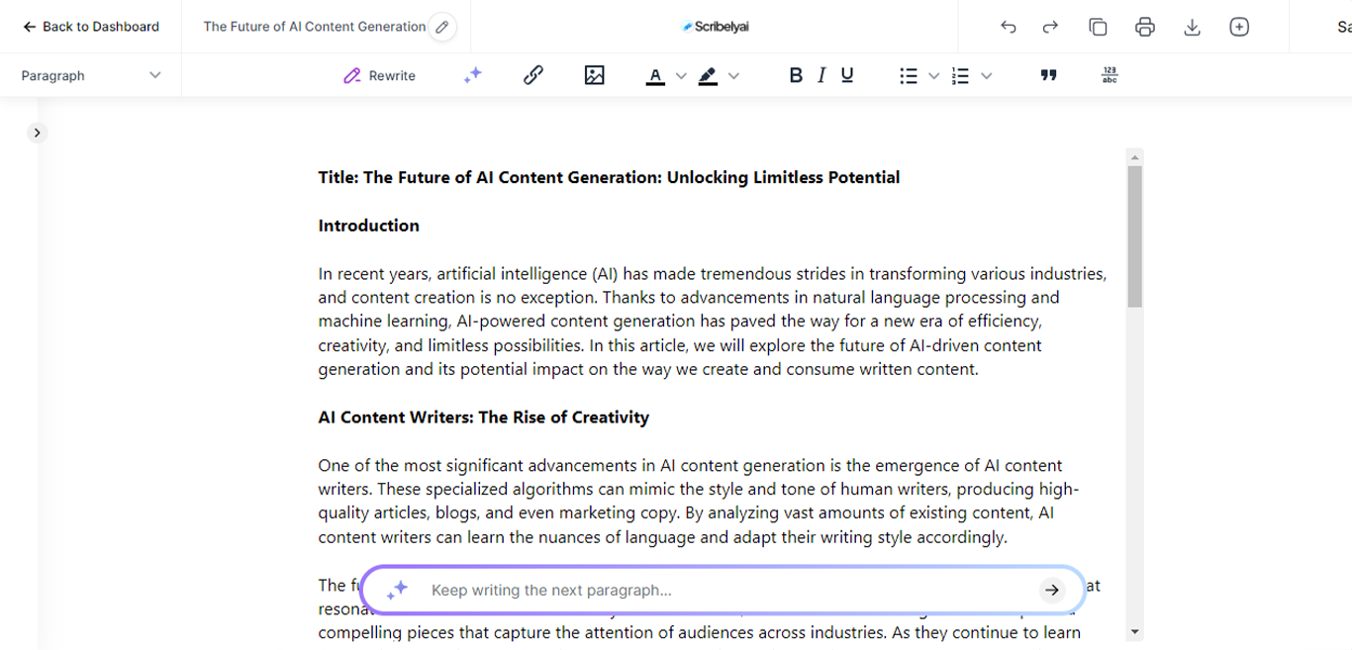Viewport: 1352px width, 650px height.
Task: Insert an image into the document
Action: [594, 75]
